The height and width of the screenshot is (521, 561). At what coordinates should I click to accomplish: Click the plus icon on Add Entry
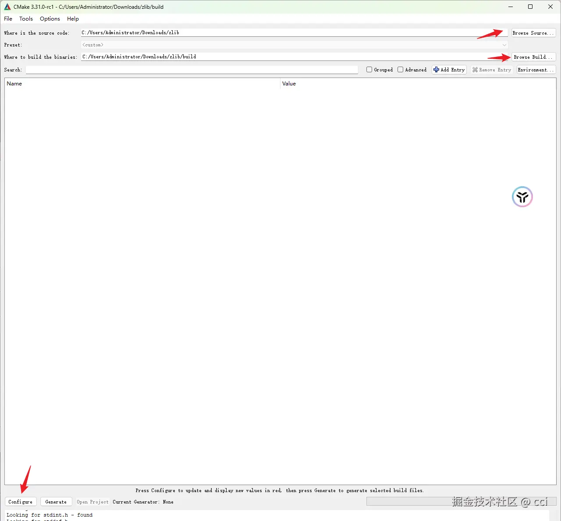[x=436, y=70]
